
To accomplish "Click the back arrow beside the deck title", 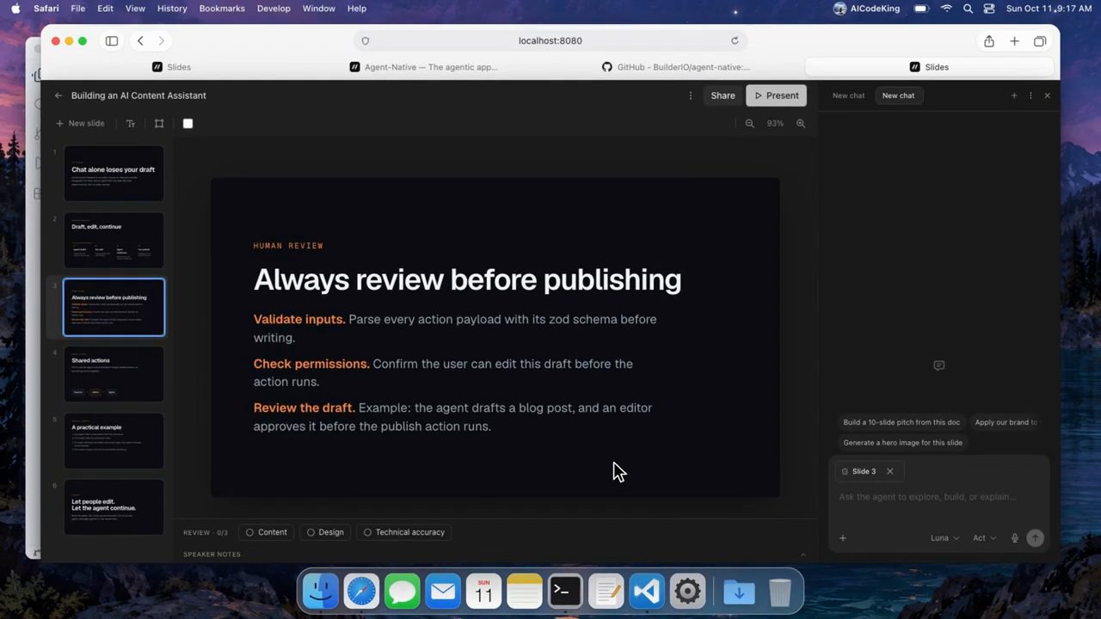I will [x=58, y=95].
